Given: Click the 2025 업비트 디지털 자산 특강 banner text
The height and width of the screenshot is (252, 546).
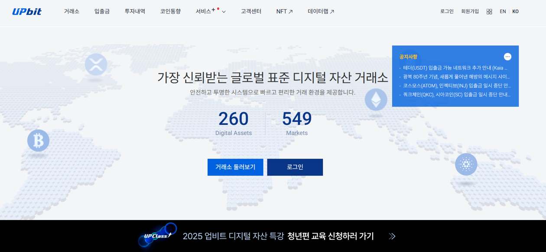Looking at the screenshot, I should (x=278, y=236).
